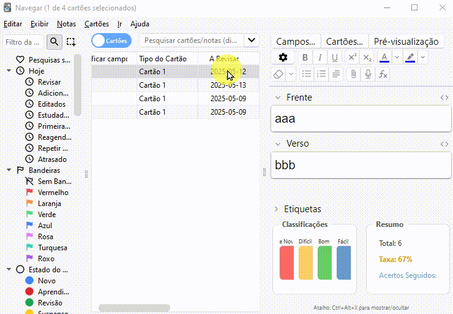Click the Bold formatting button
The width and height of the screenshot is (453, 314).
[x=304, y=58]
